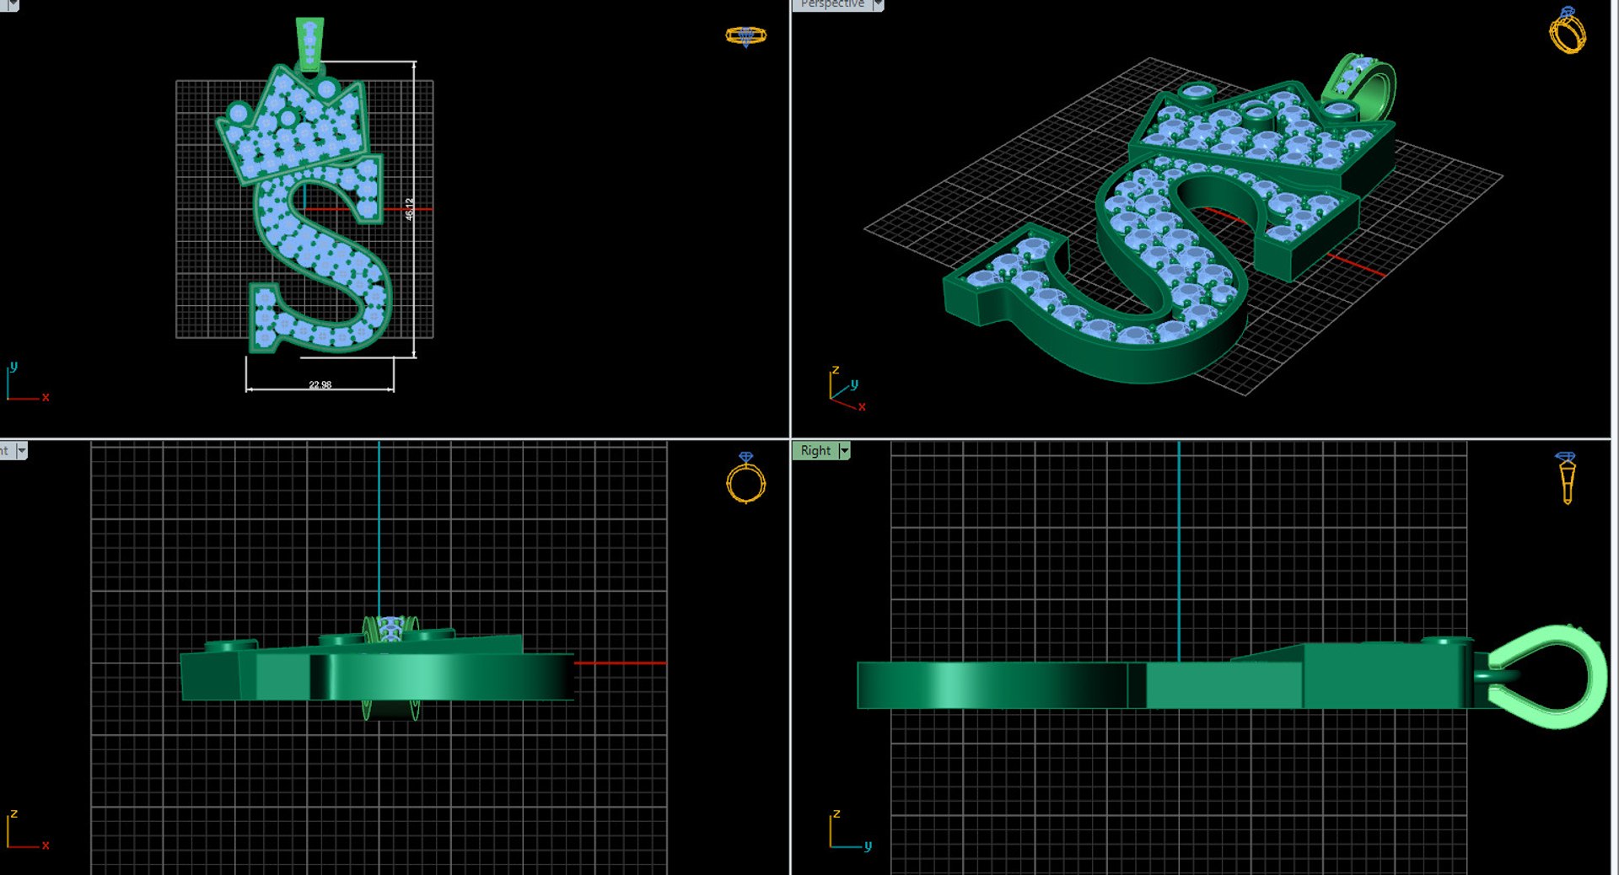Click the front-view ring icon in Front viewport
Image resolution: width=1619 pixels, height=875 pixels.
click(746, 478)
